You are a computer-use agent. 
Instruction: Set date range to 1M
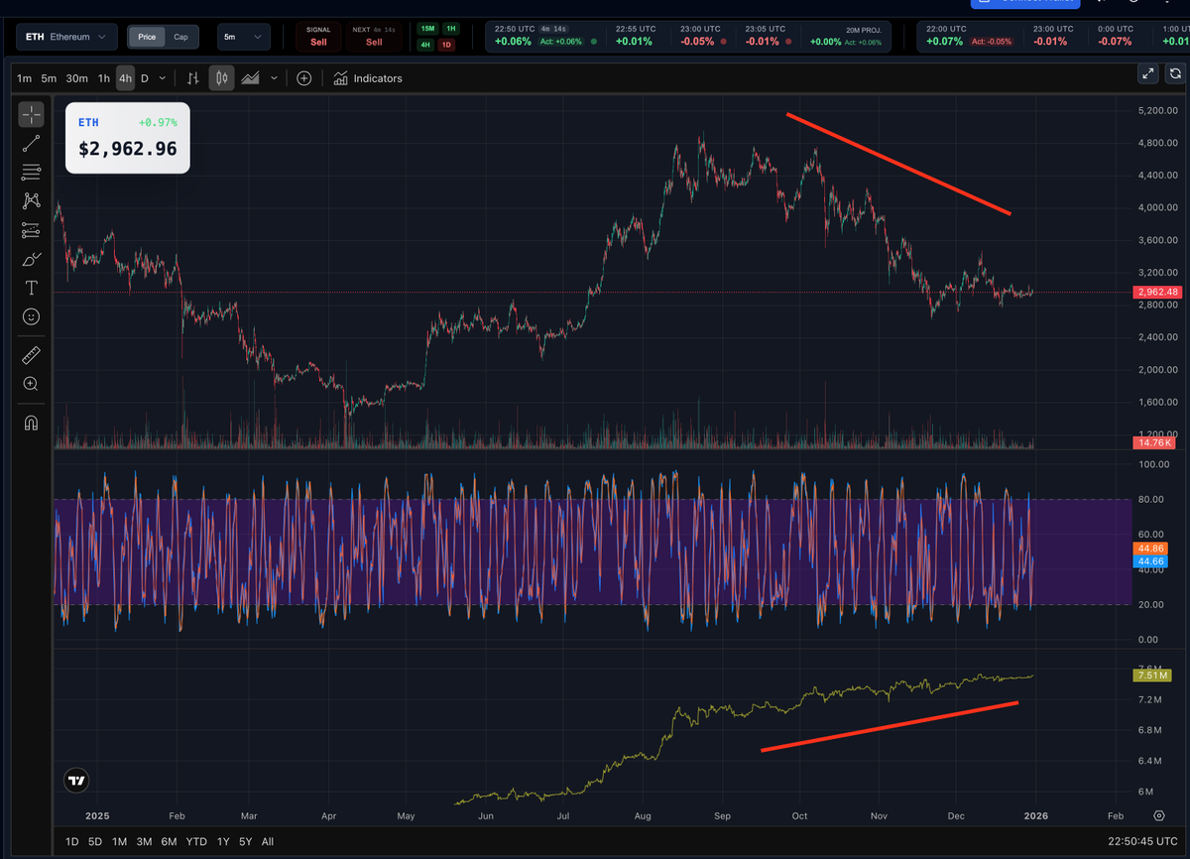point(119,841)
